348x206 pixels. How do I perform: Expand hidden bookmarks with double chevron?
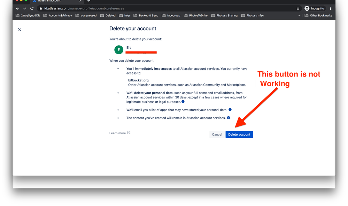(299, 16)
